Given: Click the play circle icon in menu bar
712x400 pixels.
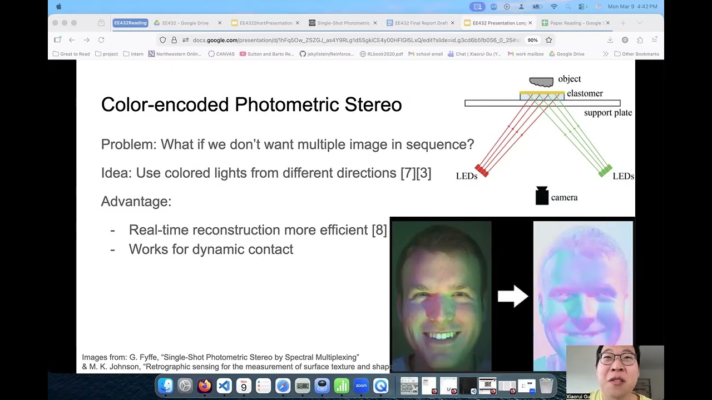Looking at the screenshot, I should point(507,7).
